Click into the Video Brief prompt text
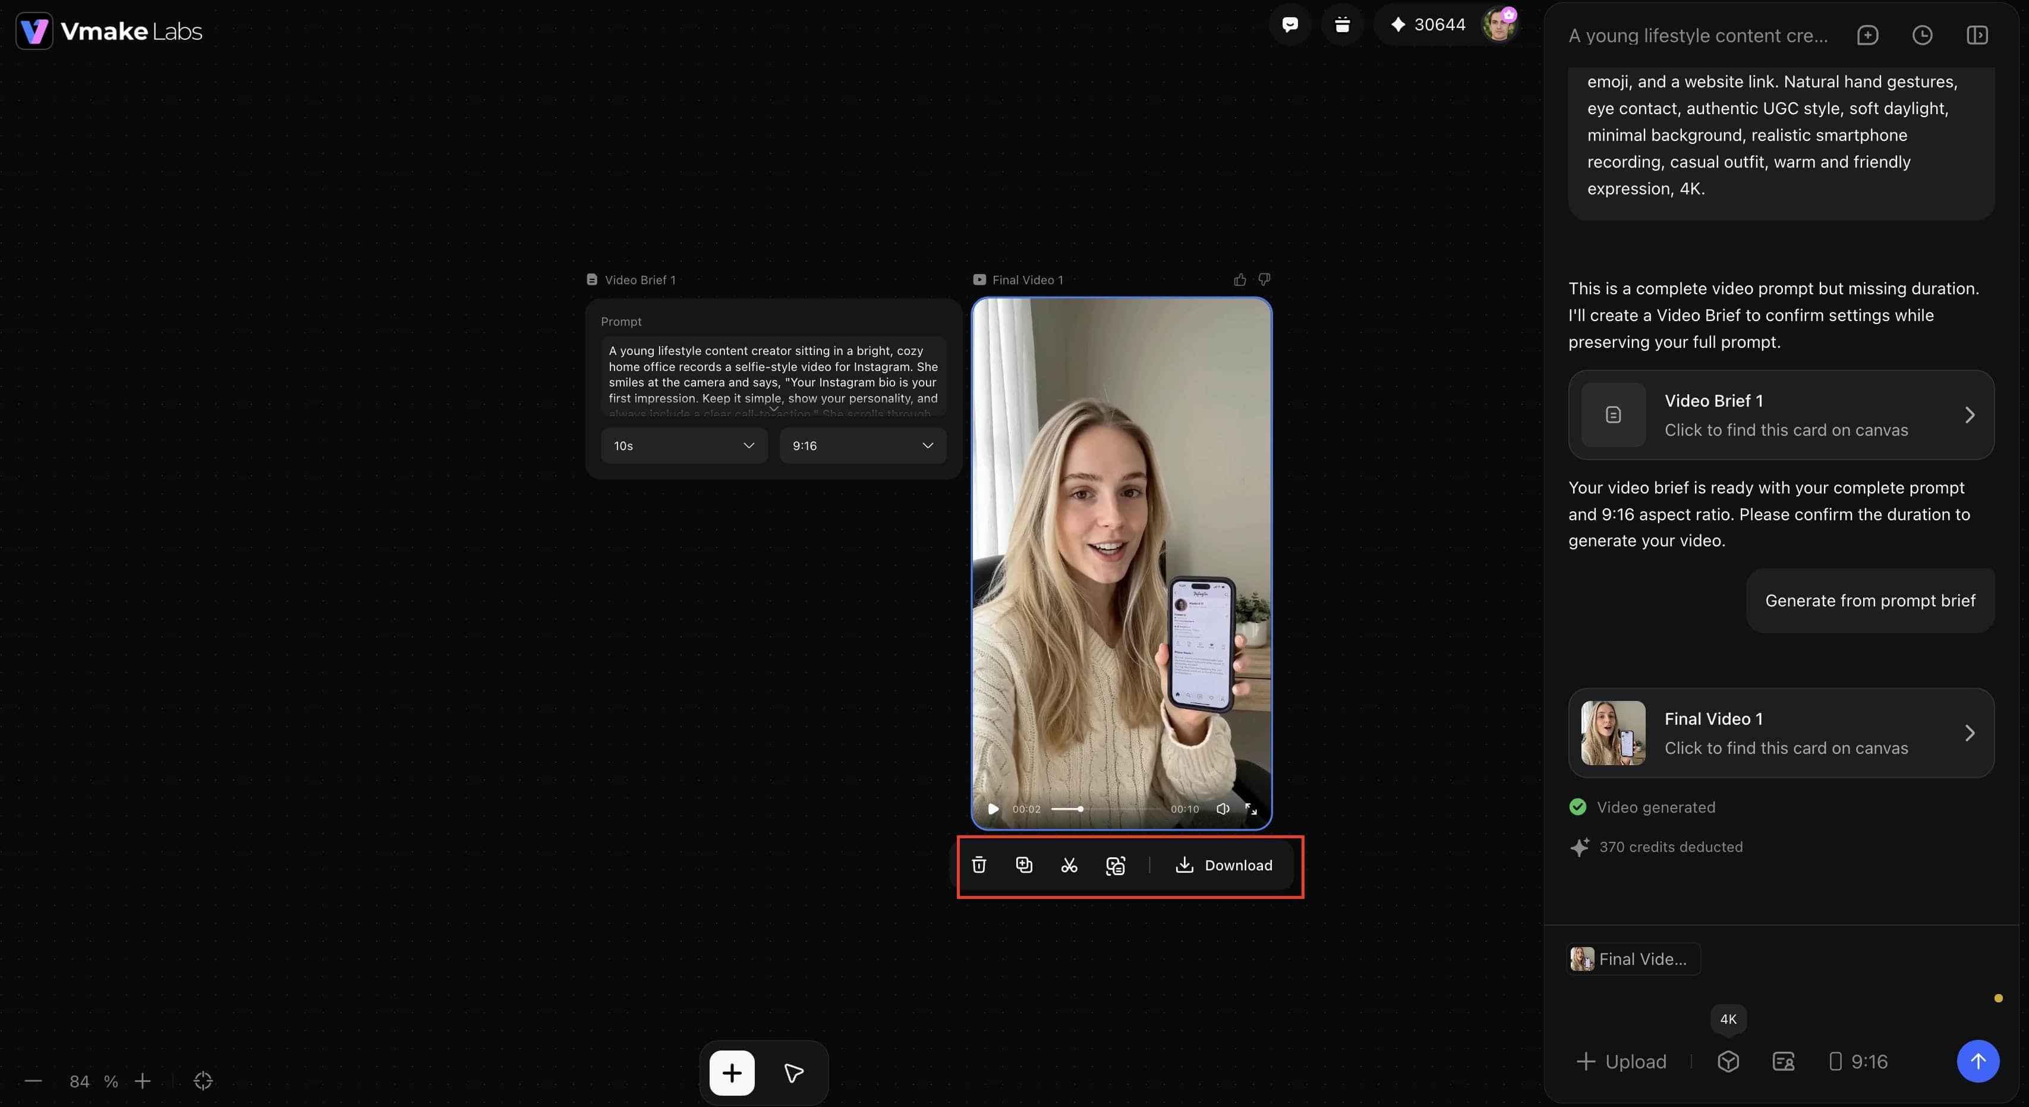This screenshot has width=2029, height=1107. (773, 376)
